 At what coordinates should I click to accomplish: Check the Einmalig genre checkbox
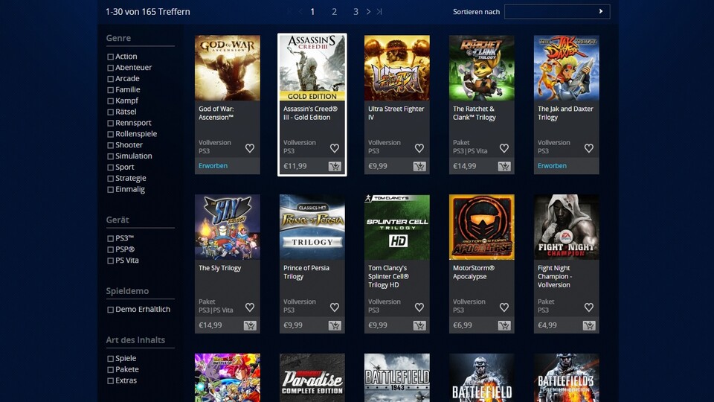tap(110, 190)
